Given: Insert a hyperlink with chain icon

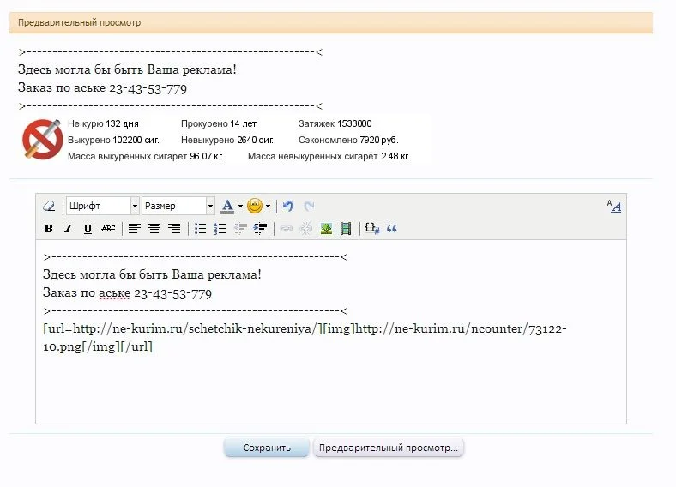Looking at the screenshot, I should (287, 229).
